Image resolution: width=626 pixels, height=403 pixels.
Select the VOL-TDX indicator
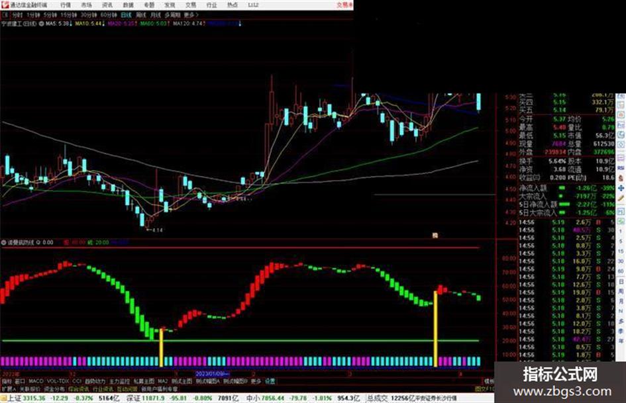click(x=58, y=381)
